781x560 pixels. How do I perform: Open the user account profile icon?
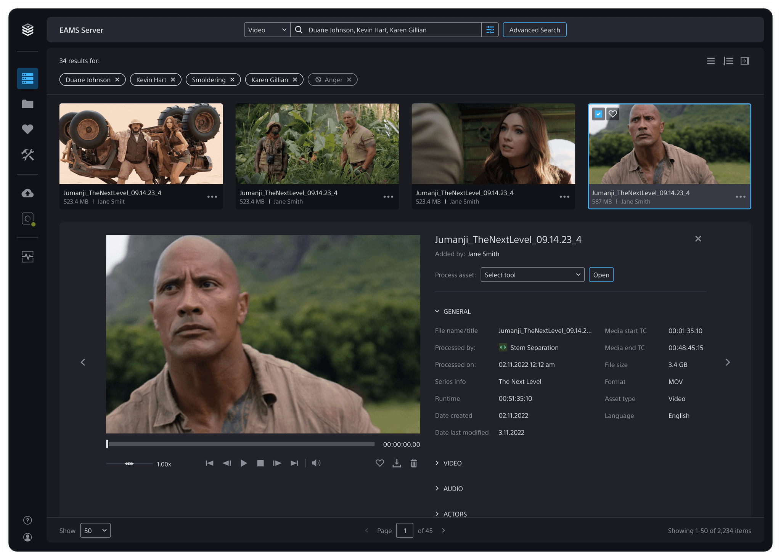27,537
